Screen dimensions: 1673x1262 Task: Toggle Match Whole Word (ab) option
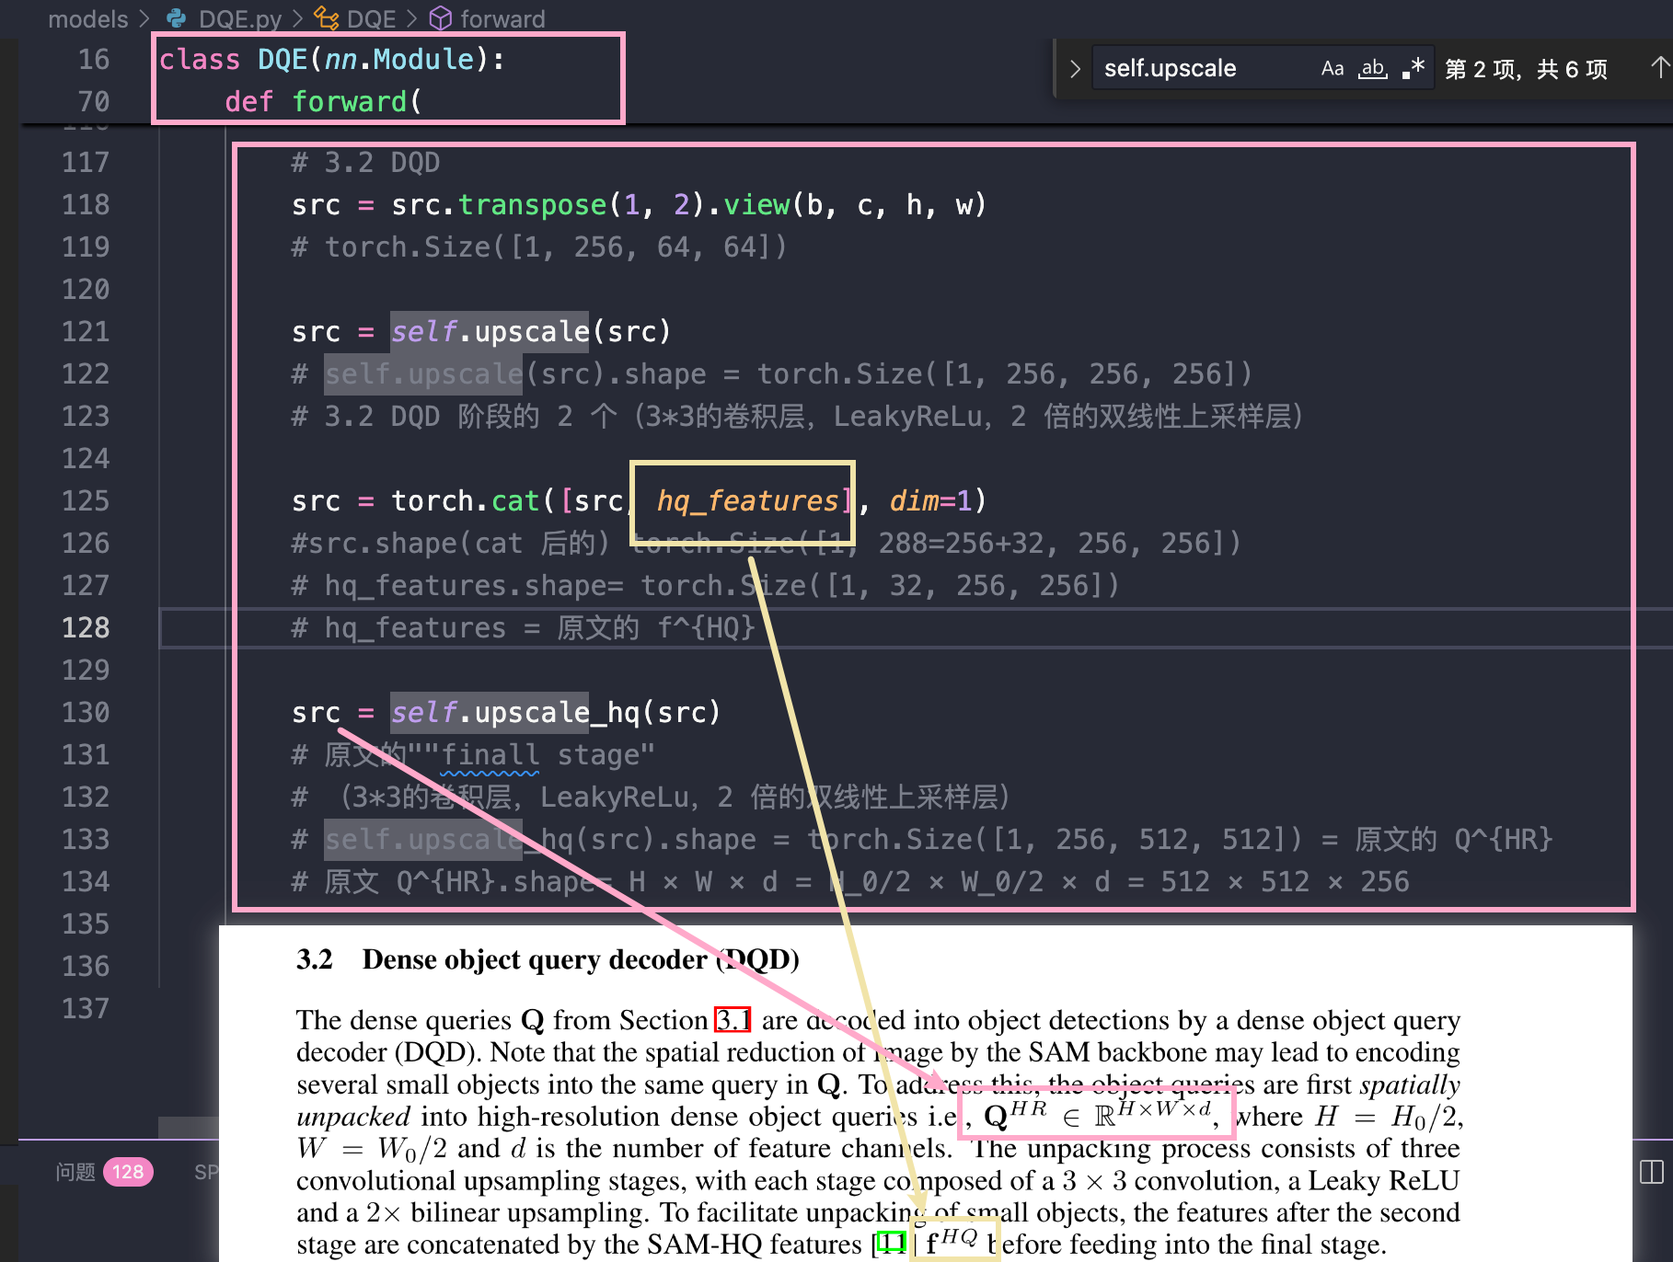[1373, 69]
